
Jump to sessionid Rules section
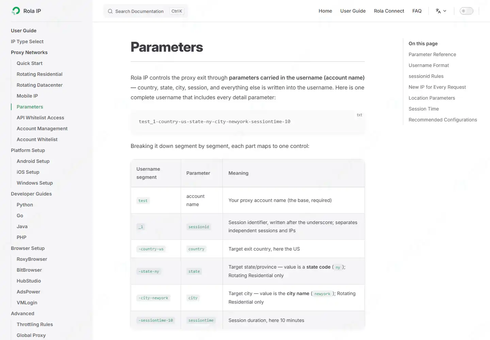tap(426, 76)
